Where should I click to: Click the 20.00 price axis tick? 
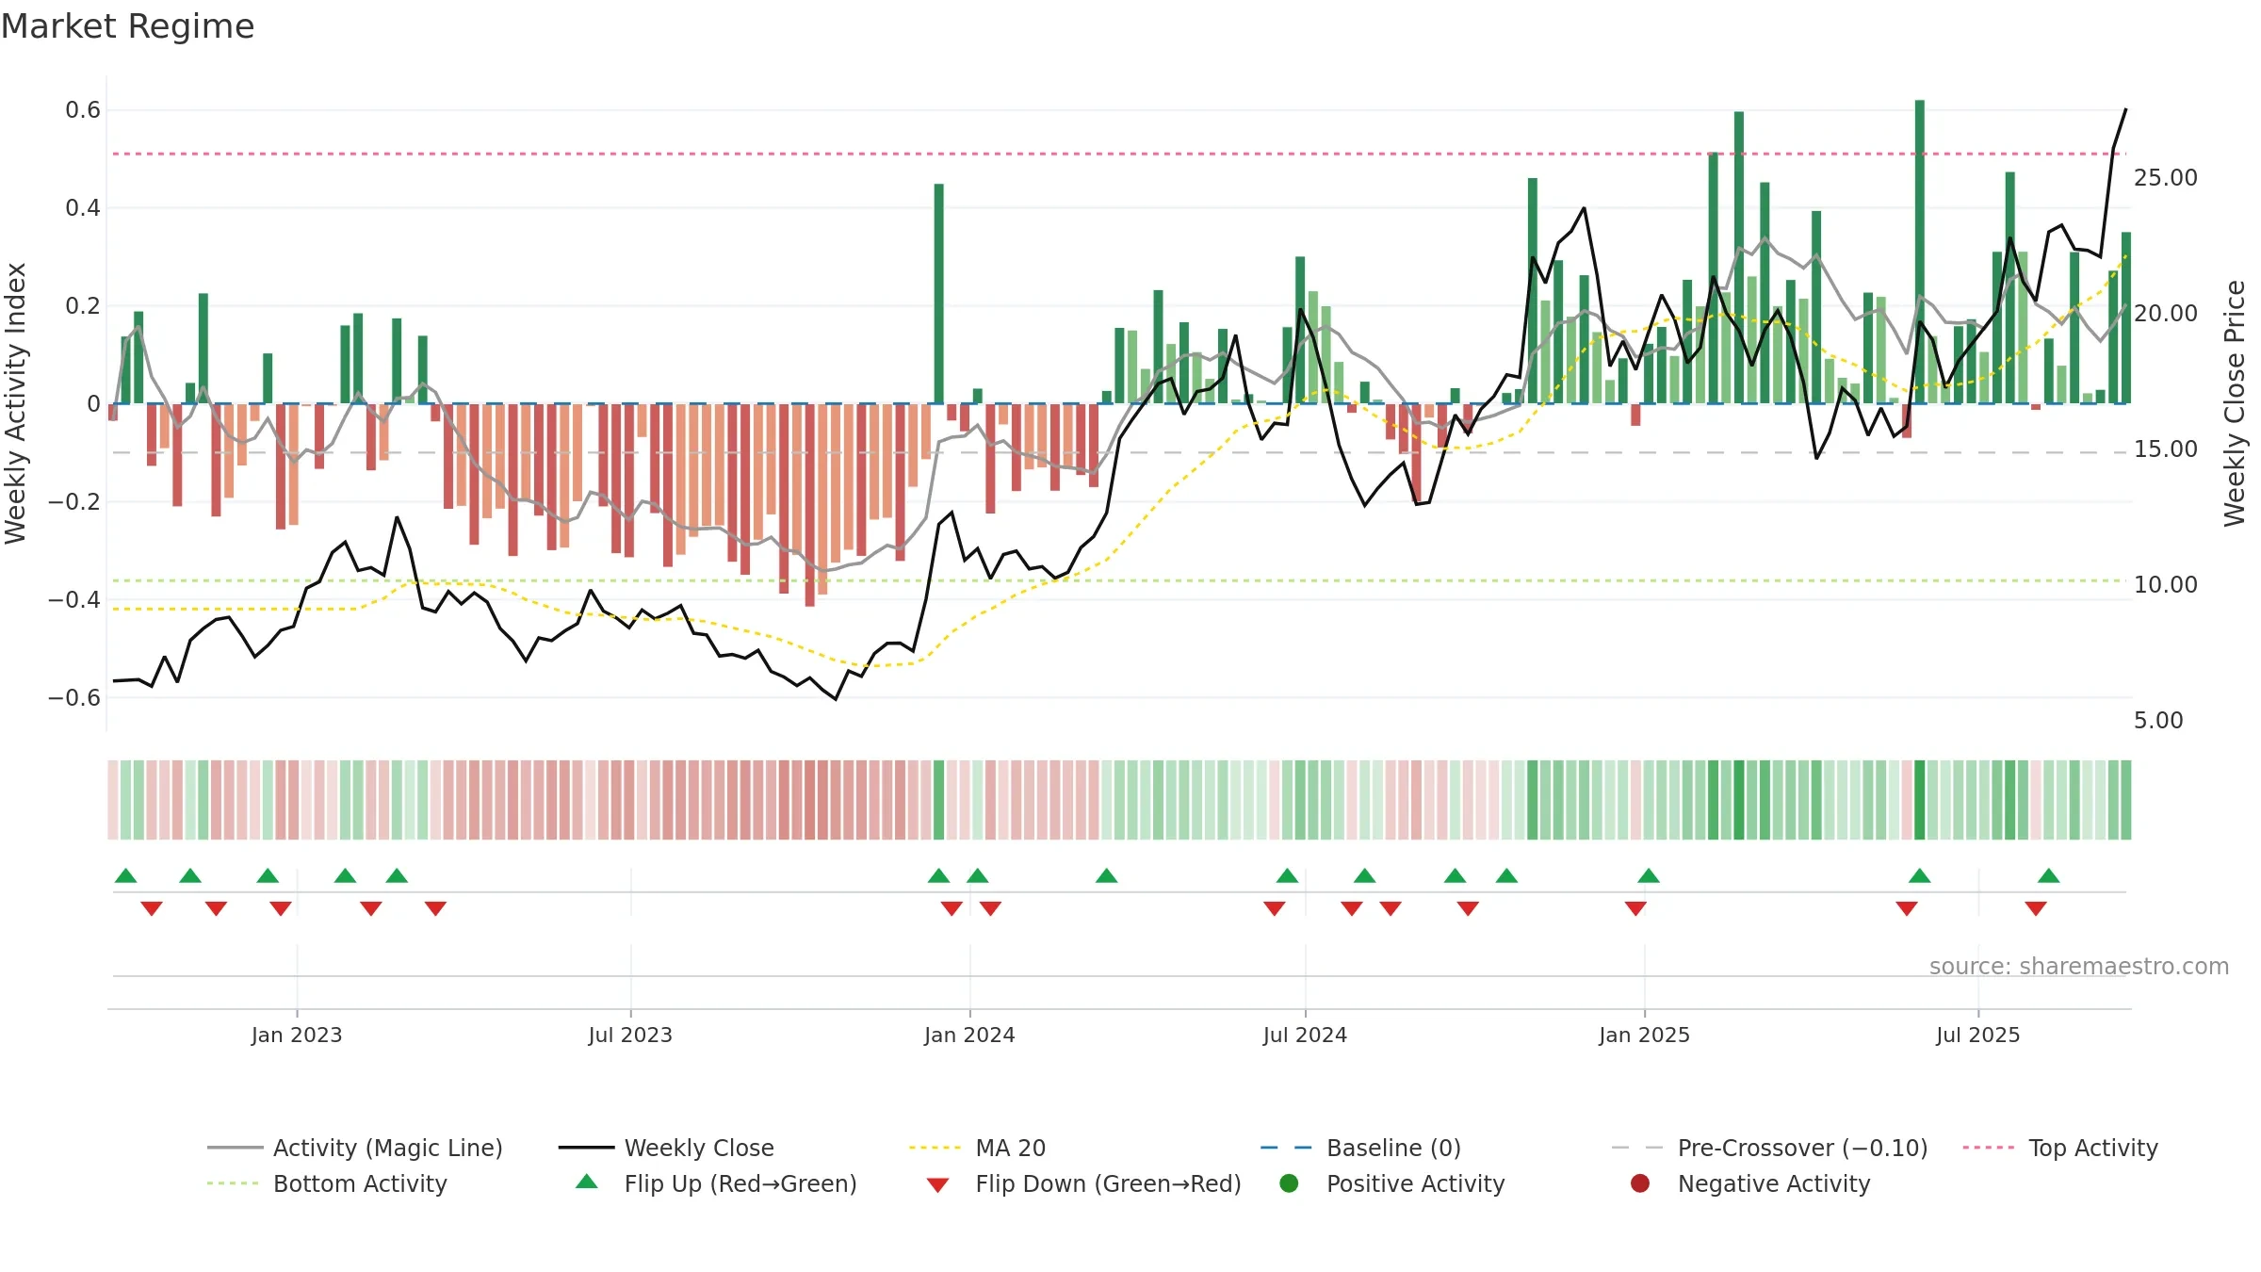(x=2166, y=313)
